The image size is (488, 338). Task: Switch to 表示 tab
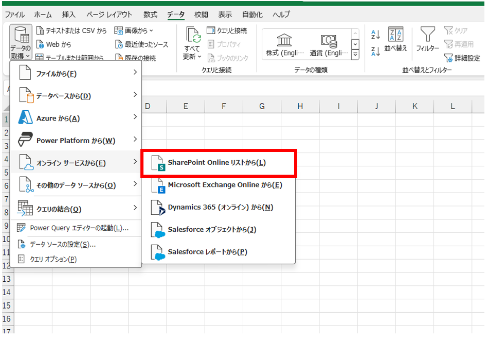pyautogui.click(x=225, y=14)
